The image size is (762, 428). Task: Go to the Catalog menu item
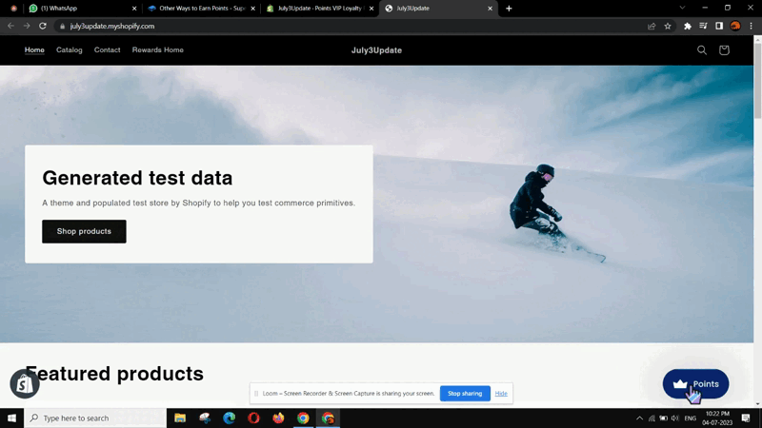click(70, 50)
